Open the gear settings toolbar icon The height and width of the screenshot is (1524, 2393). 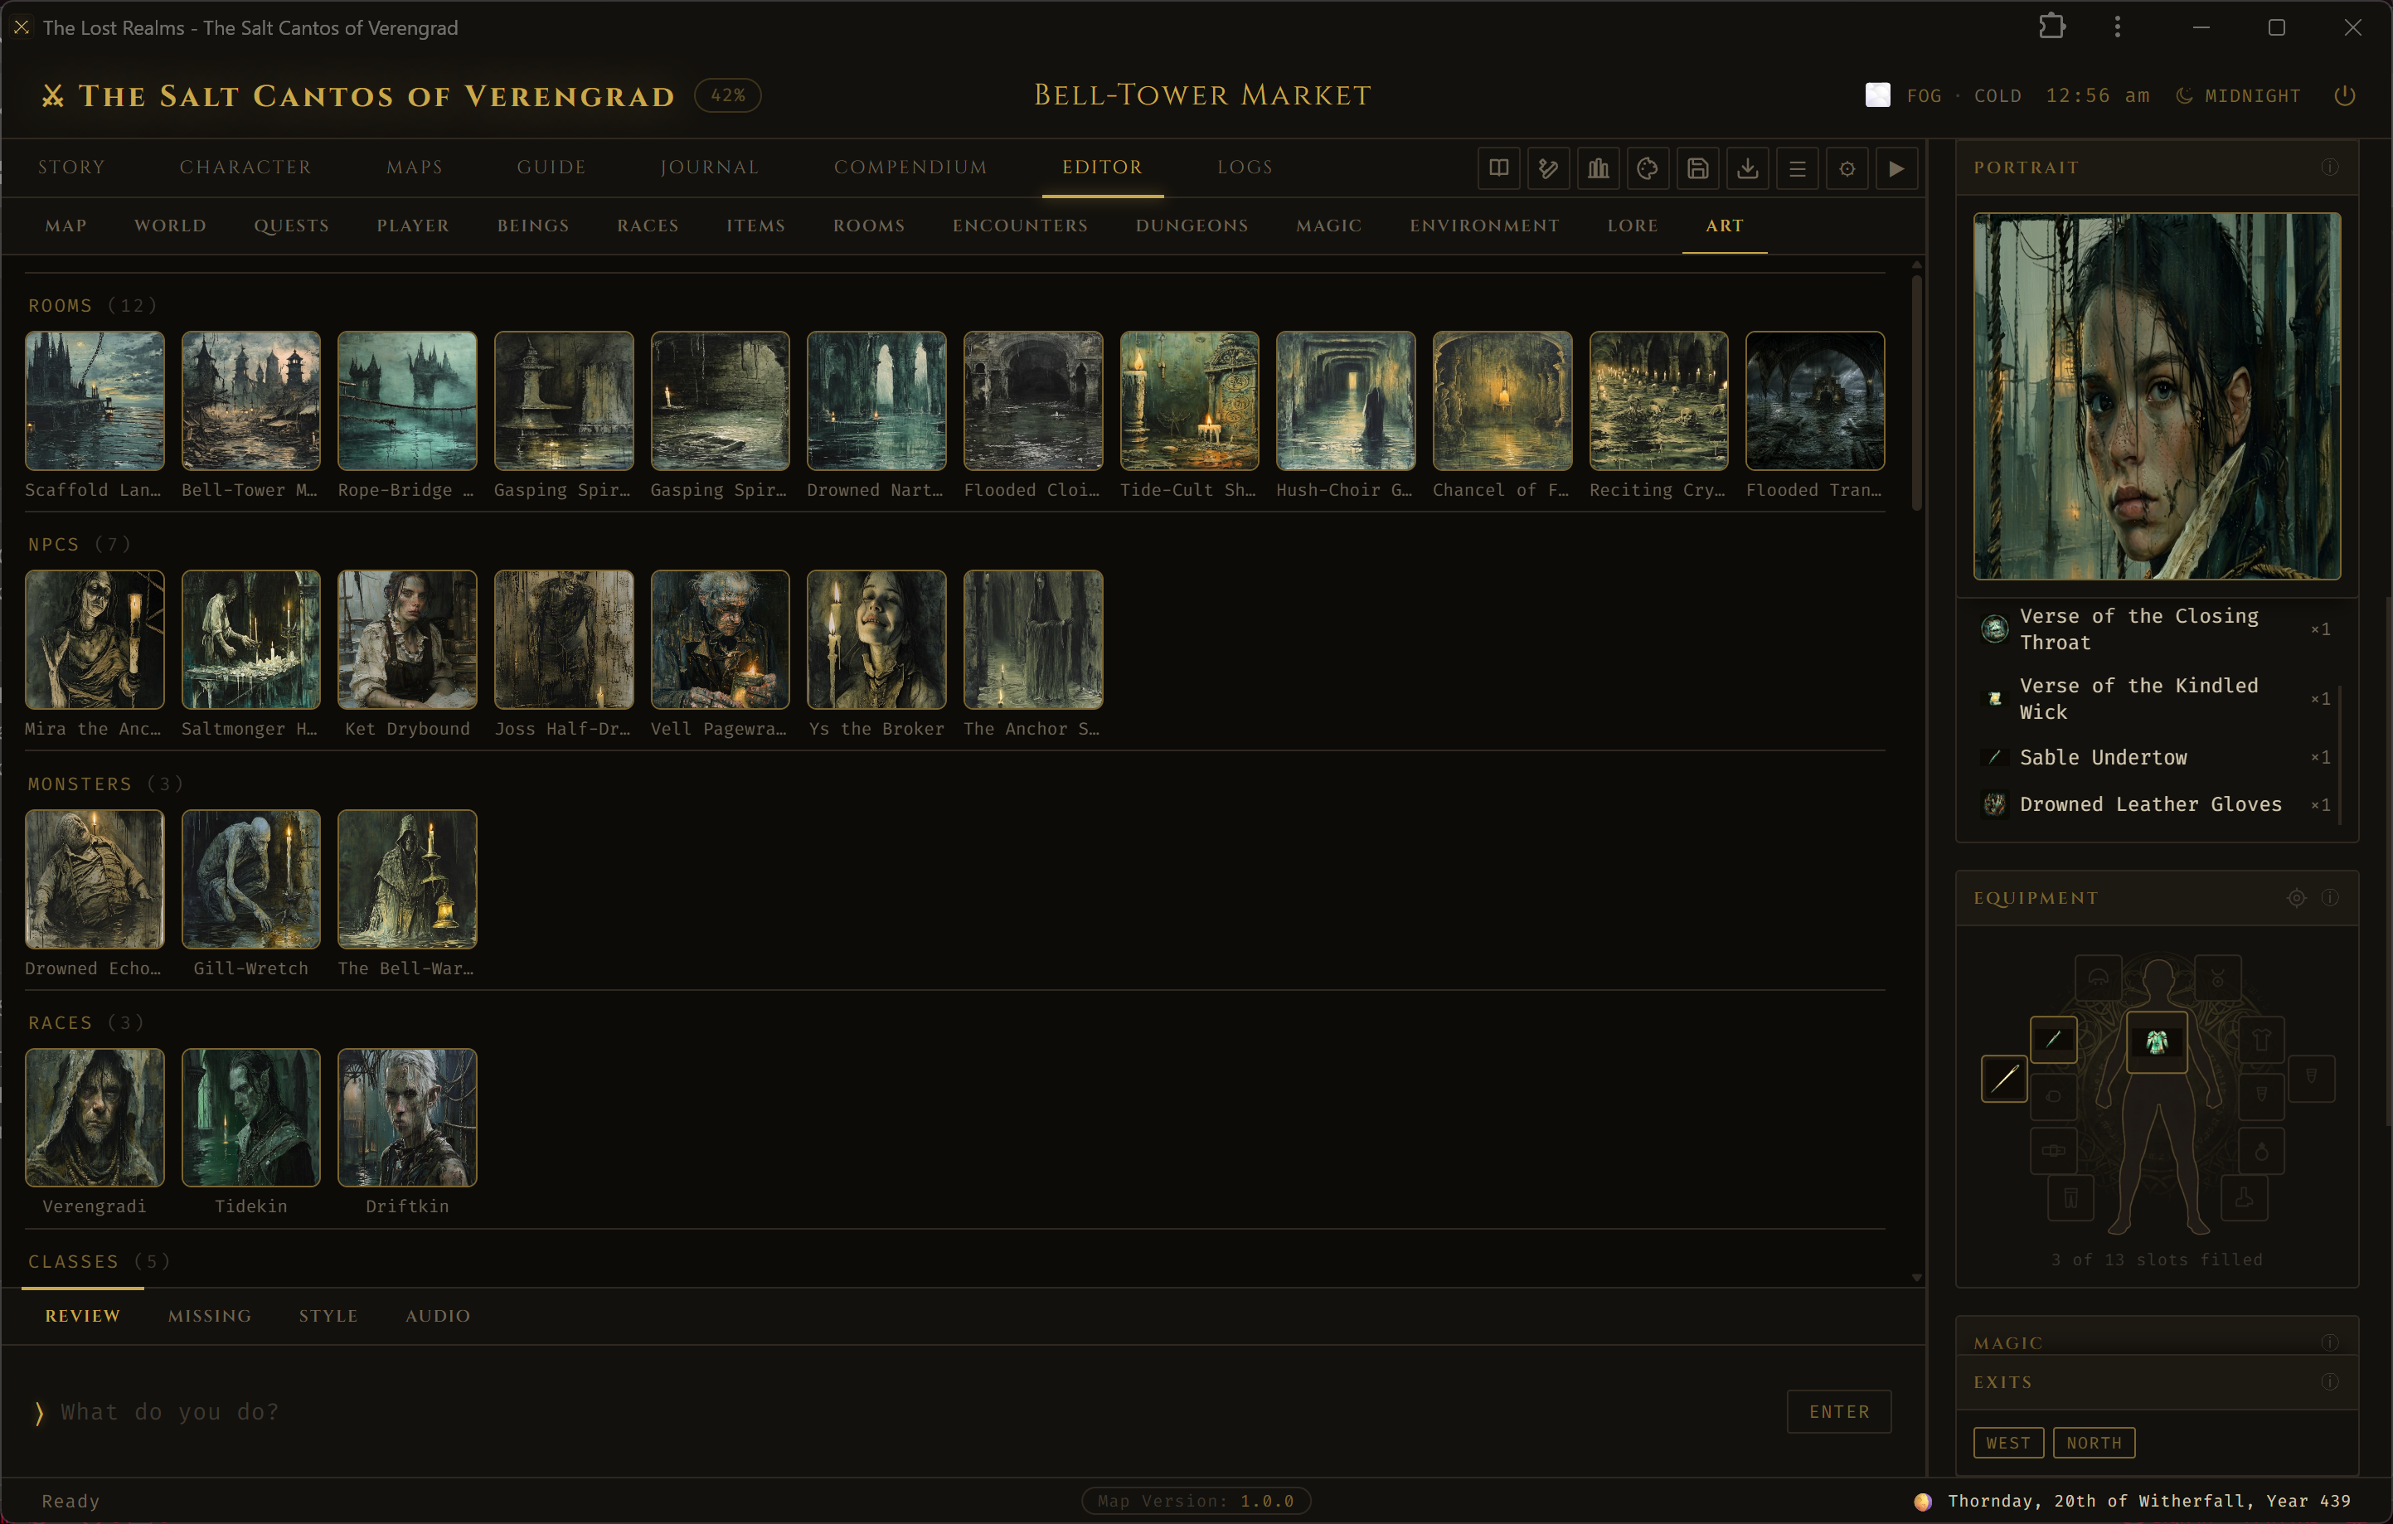pos(1847,167)
